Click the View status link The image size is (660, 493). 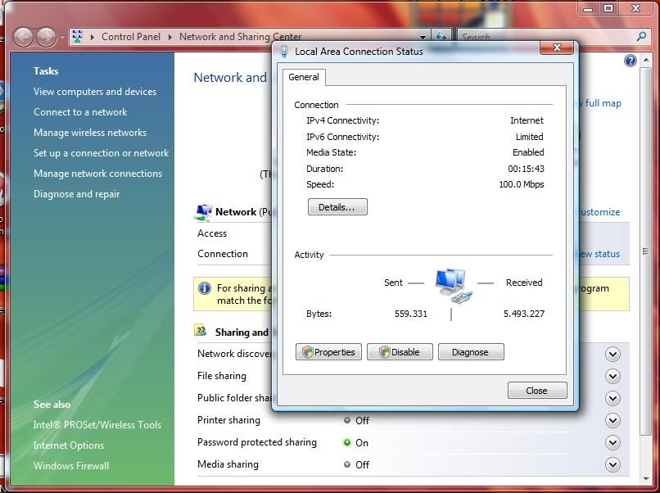pyautogui.click(x=599, y=254)
